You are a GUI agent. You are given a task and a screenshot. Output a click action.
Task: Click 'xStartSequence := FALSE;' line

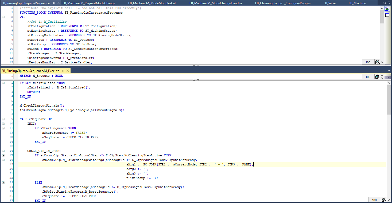point(65,133)
